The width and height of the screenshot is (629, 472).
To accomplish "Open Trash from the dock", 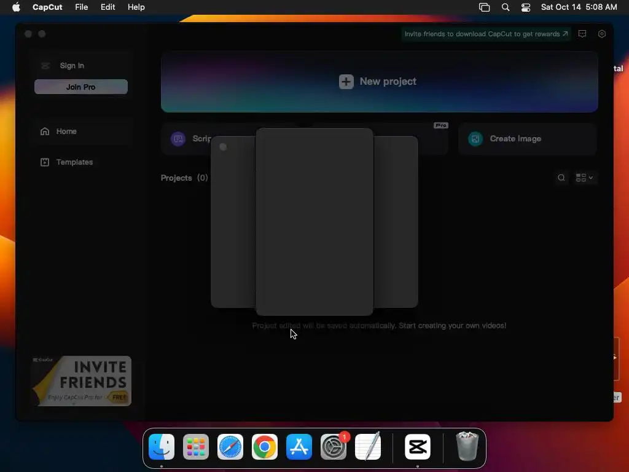I will (x=467, y=447).
